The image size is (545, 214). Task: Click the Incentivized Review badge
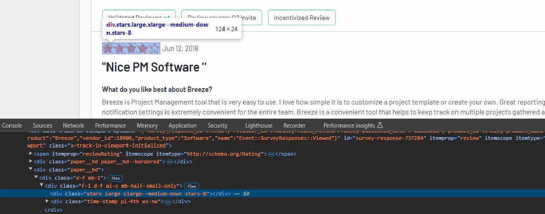302,18
